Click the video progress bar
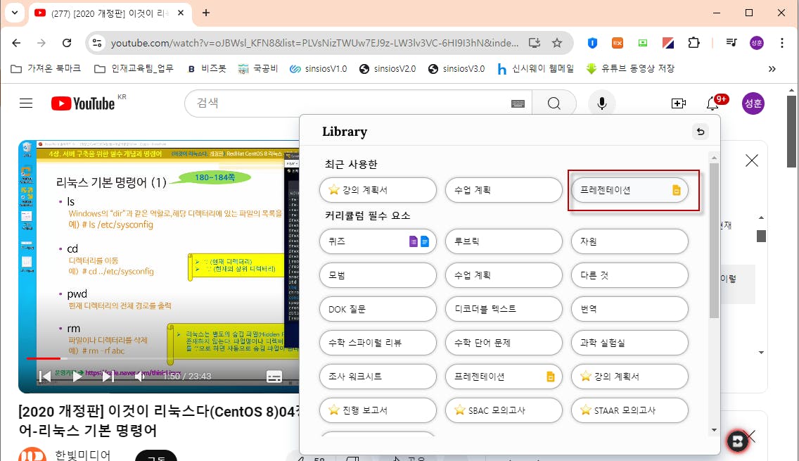 (163, 358)
